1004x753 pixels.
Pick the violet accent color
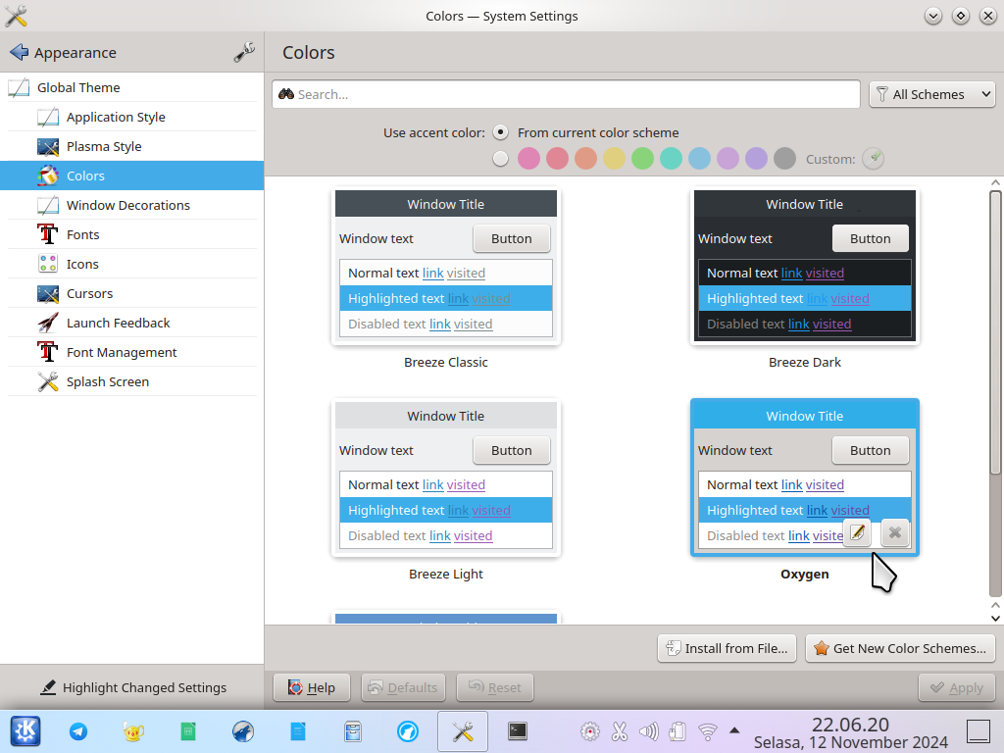756,158
